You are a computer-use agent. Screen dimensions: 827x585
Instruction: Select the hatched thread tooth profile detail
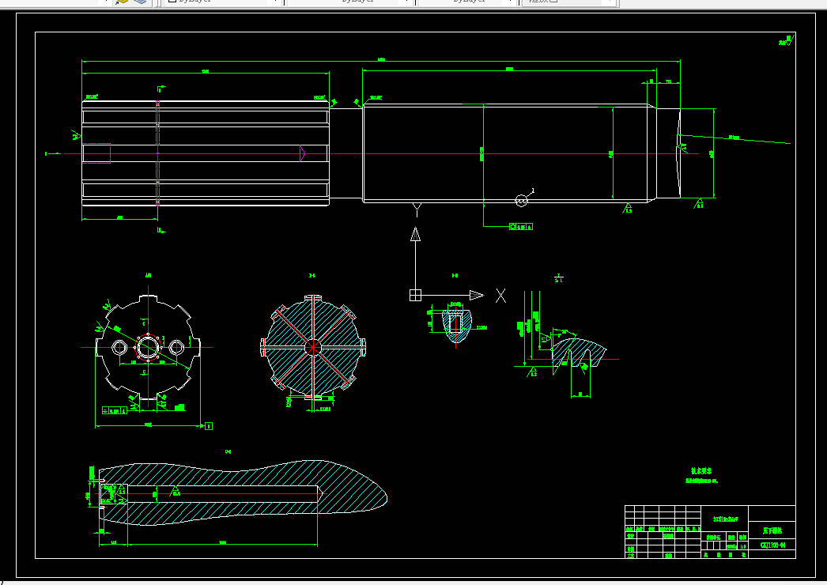[579, 353]
